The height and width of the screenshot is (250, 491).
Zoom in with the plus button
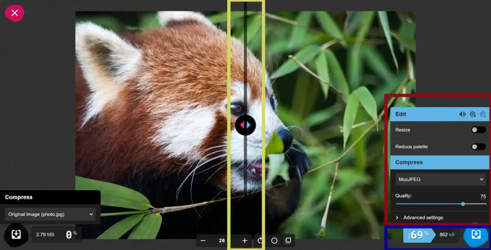[x=245, y=240]
